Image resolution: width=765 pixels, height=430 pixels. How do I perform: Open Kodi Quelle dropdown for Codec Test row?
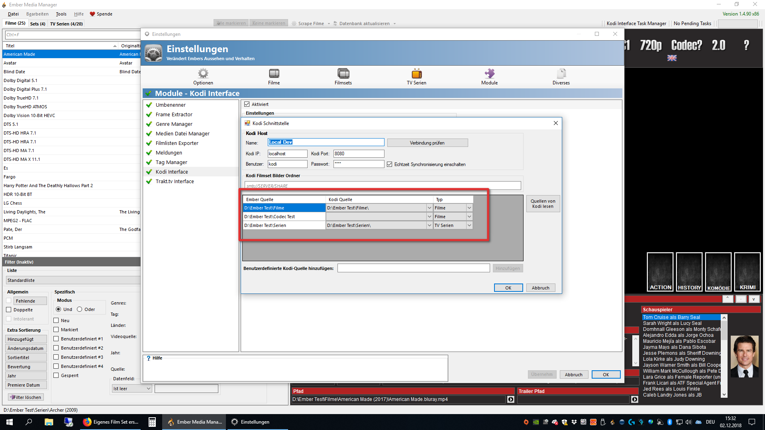point(430,217)
